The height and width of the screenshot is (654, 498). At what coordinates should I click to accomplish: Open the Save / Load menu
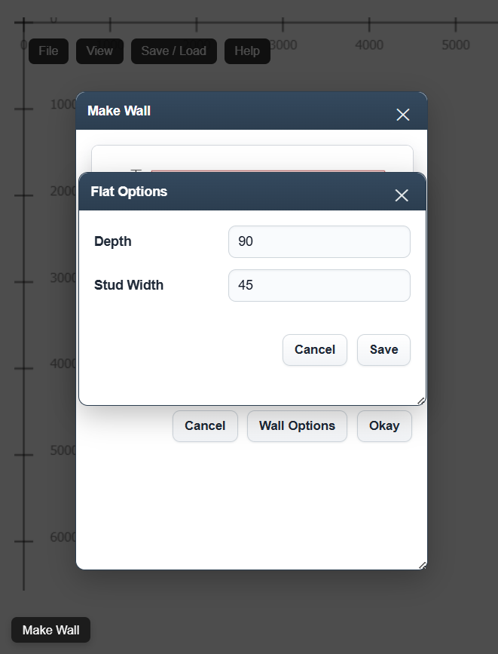coord(173,51)
